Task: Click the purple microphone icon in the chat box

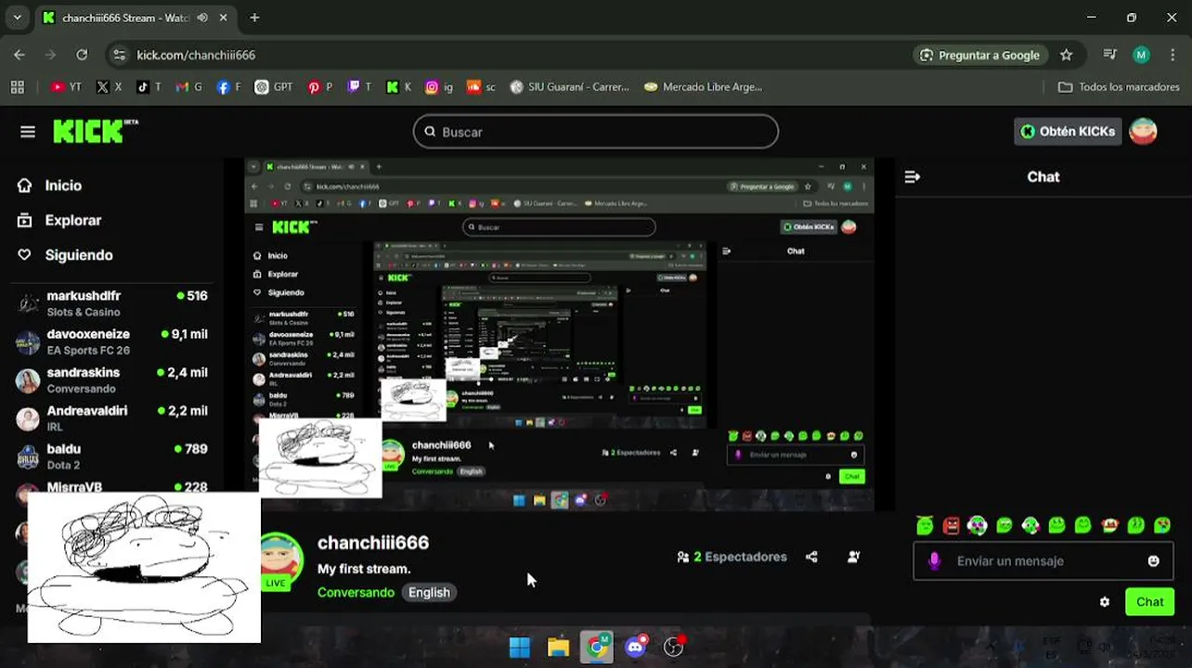Action: [x=935, y=561]
